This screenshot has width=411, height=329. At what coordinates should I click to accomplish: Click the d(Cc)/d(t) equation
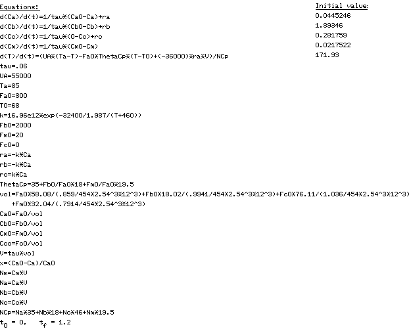[x=51, y=37]
